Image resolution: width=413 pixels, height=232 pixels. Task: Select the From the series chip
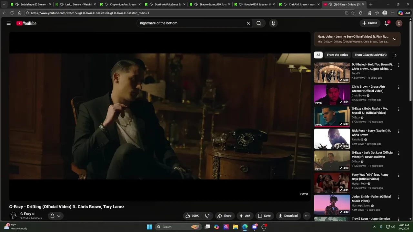337,55
